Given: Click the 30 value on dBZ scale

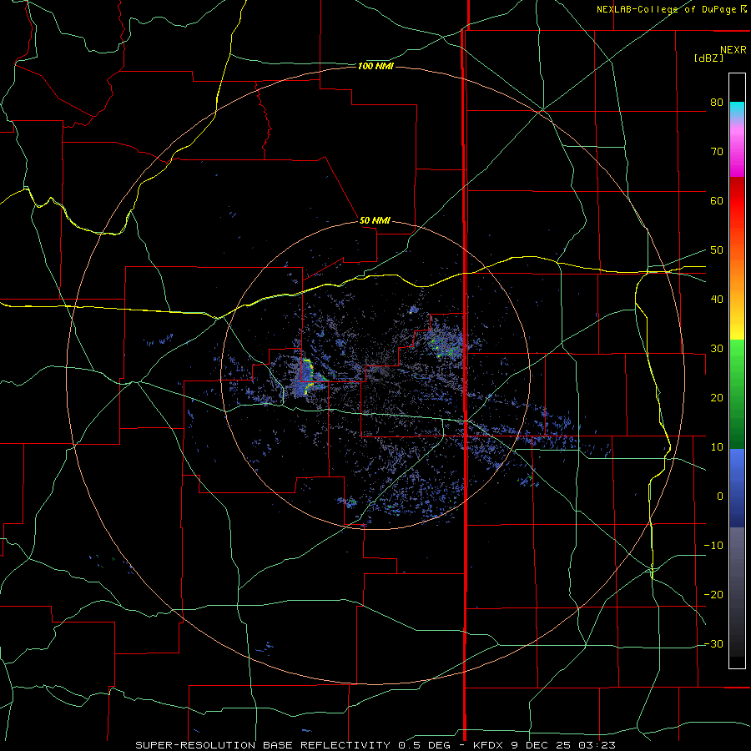Looking at the screenshot, I should pos(717,349).
